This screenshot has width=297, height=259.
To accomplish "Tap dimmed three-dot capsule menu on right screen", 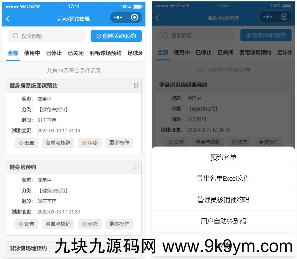I will 268,17.
